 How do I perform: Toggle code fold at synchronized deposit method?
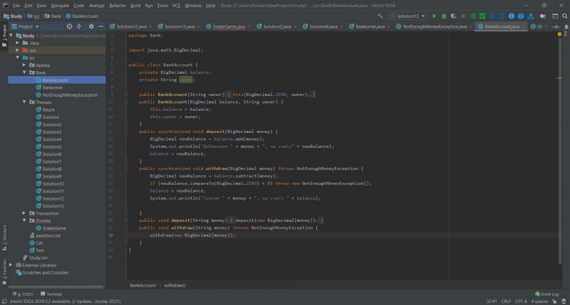point(126,132)
